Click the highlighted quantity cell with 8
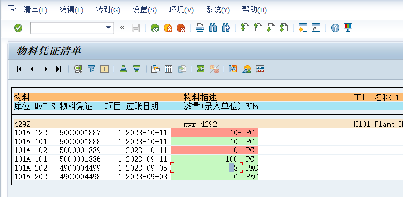 207,168
